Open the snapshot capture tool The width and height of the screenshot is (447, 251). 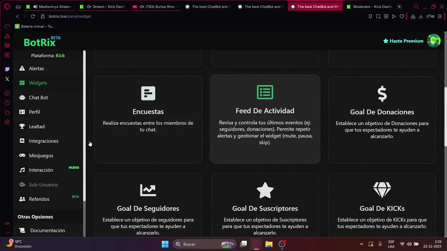point(378,16)
